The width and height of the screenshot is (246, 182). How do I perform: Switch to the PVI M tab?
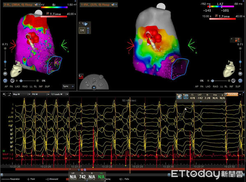point(41,94)
